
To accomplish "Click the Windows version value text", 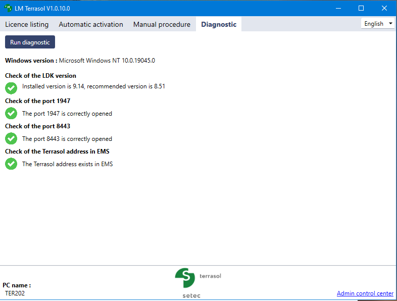I will (x=107, y=61).
